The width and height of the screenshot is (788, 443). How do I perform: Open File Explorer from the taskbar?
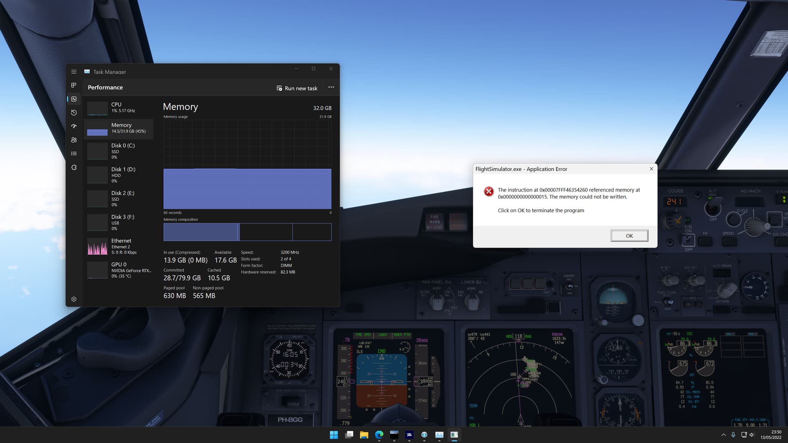pyautogui.click(x=364, y=434)
